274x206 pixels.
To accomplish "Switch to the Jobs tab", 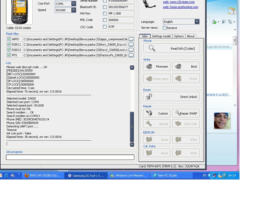I will [x=144, y=36].
